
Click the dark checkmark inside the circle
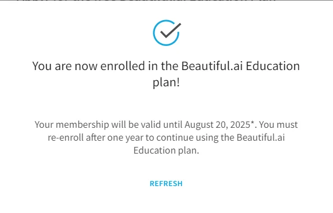[171, 30]
